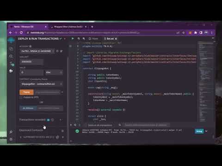
Task: Open the File explorer sidebar icon
Action: (x=11, y=49)
